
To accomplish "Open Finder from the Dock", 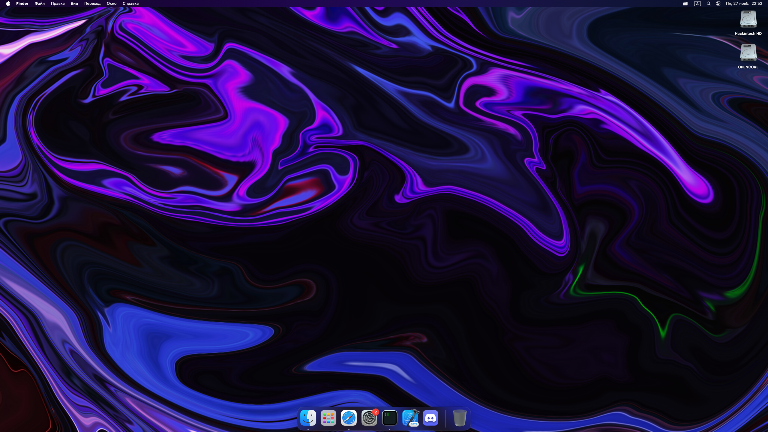I will (x=308, y=418).
